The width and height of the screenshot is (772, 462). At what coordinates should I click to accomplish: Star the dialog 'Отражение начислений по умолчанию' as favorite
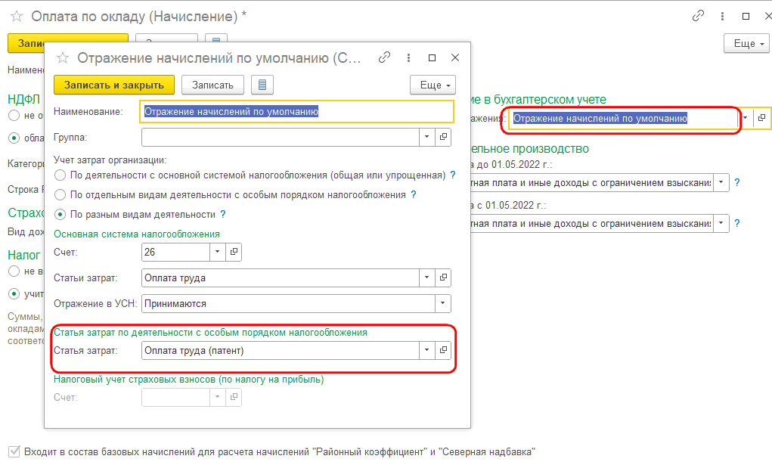[63, 58]
